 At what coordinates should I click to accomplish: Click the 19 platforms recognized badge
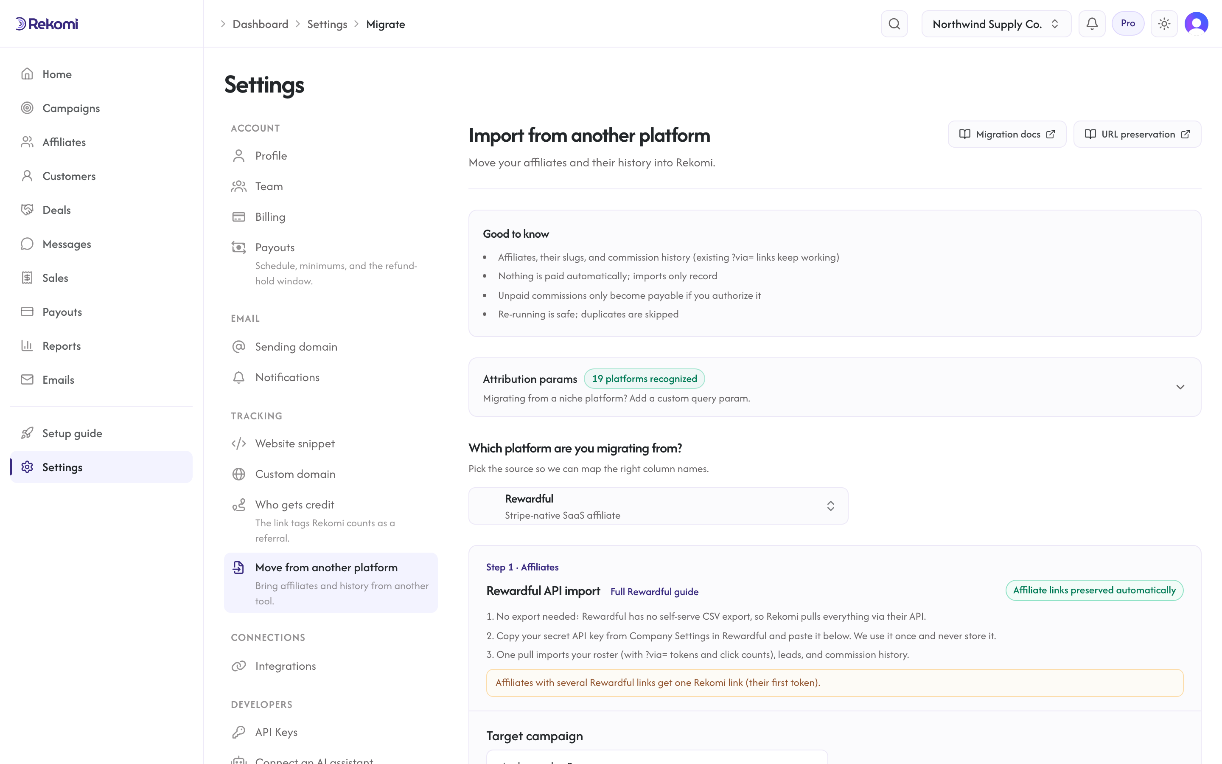pos(645,379)
